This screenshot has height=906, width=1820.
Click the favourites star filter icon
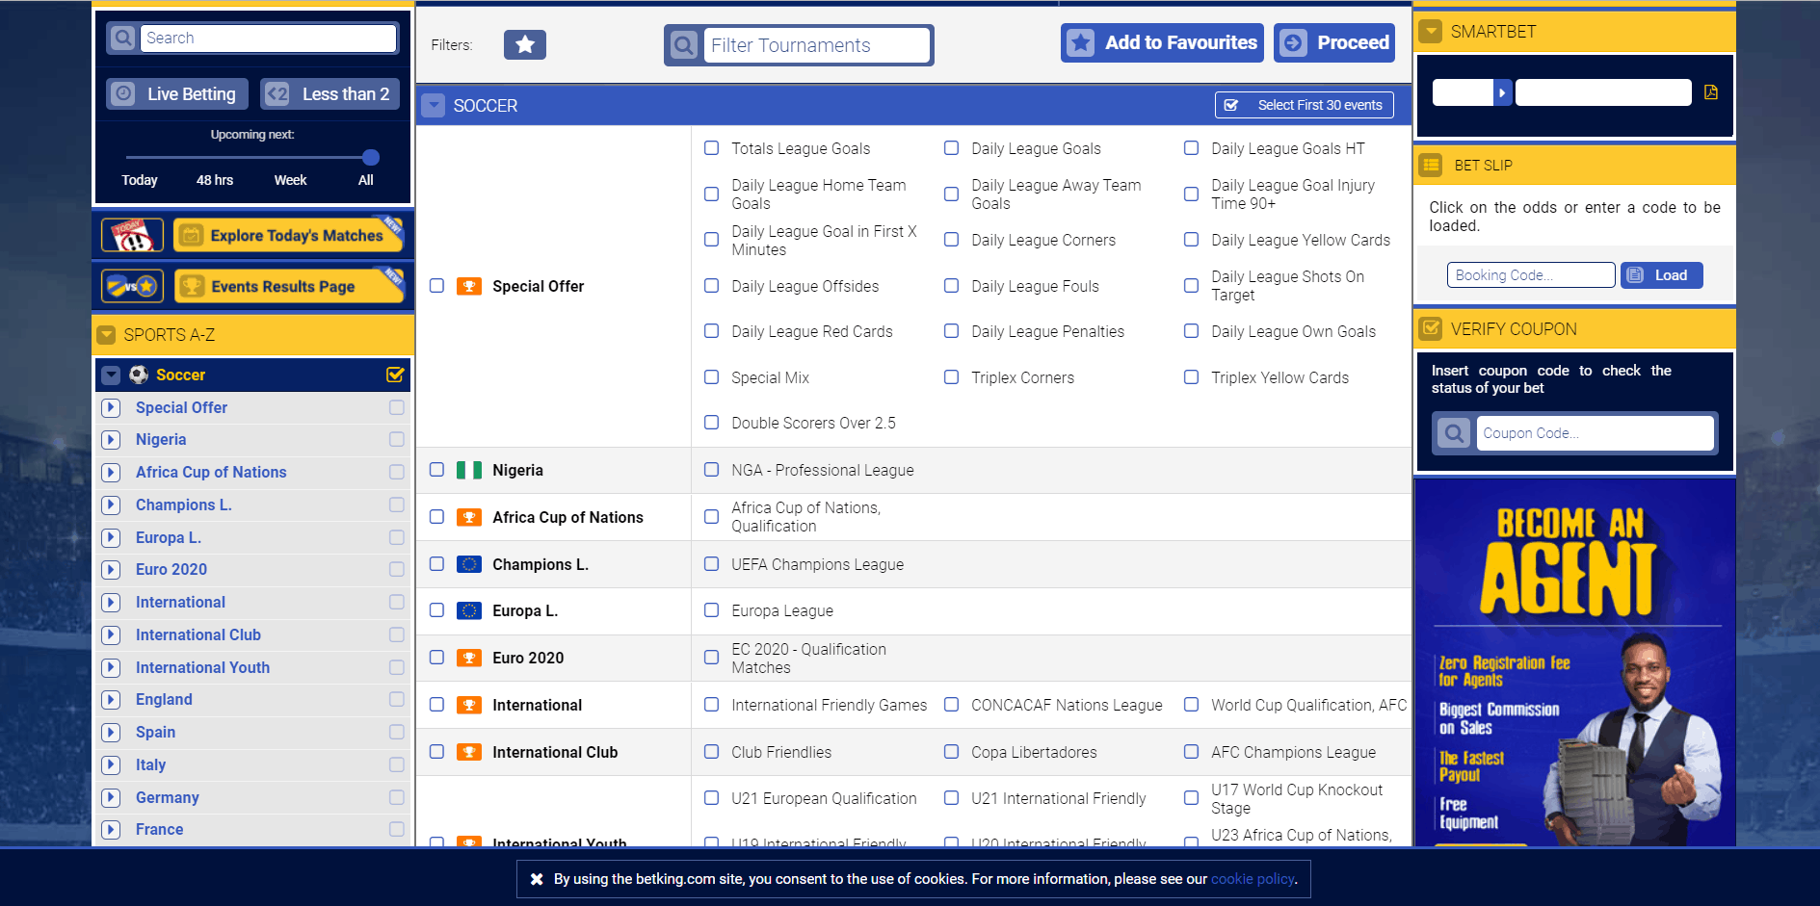click(525, 44)
